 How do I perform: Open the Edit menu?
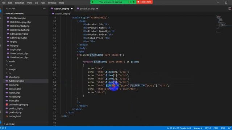pos(10,3)
